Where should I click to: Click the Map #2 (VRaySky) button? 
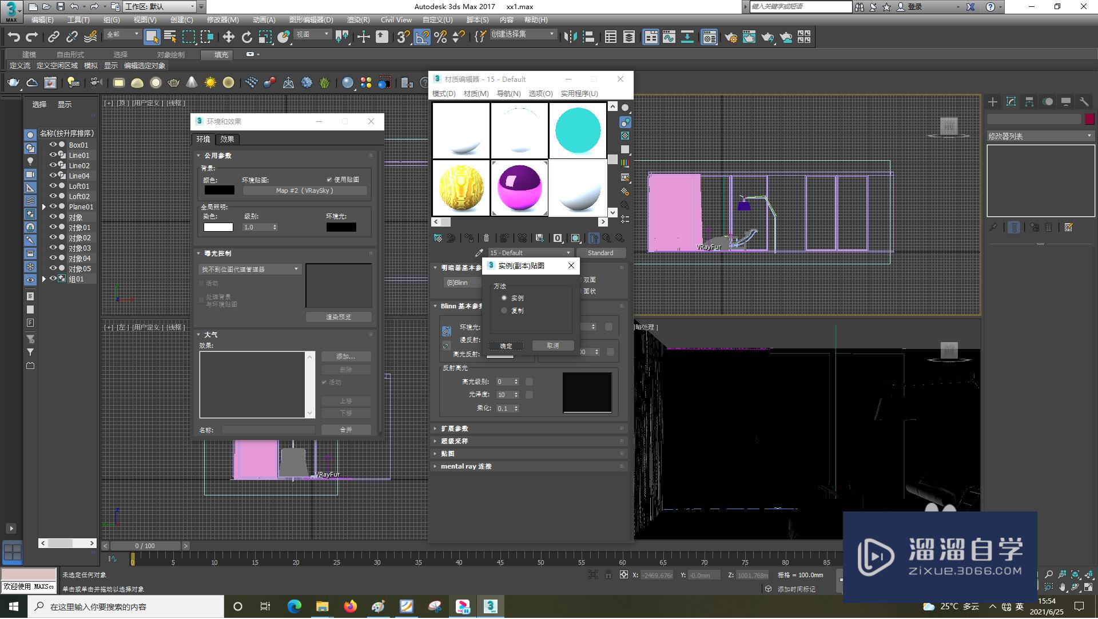pyautogui.click(x=304, y=191)
